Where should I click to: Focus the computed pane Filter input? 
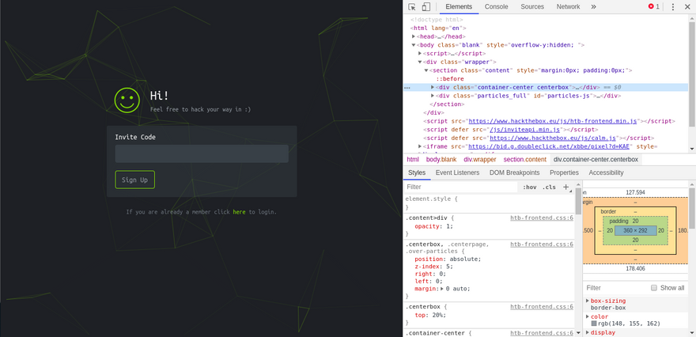tap(616, 288)
